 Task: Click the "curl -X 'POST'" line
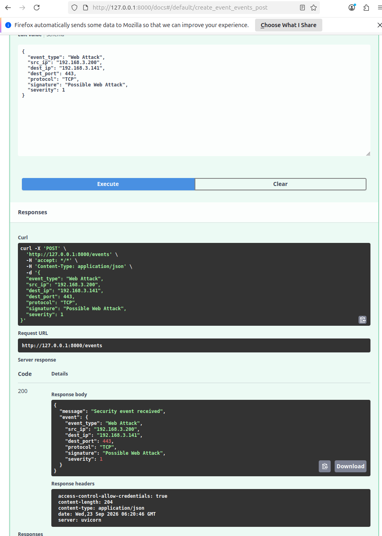tap(43, 248)
